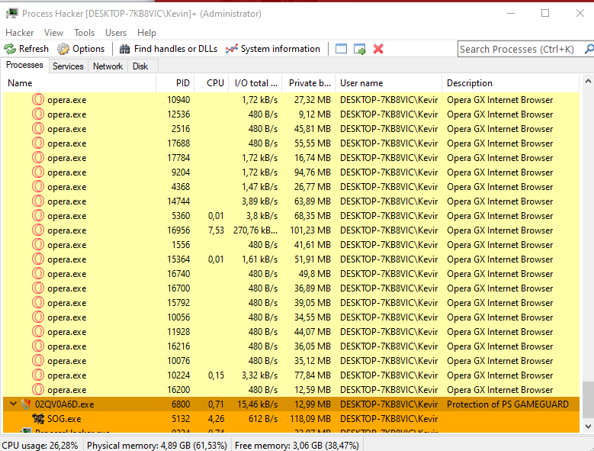Sort by the I/O total column header
Screen dimensions: 594x451
coord(255,83)
